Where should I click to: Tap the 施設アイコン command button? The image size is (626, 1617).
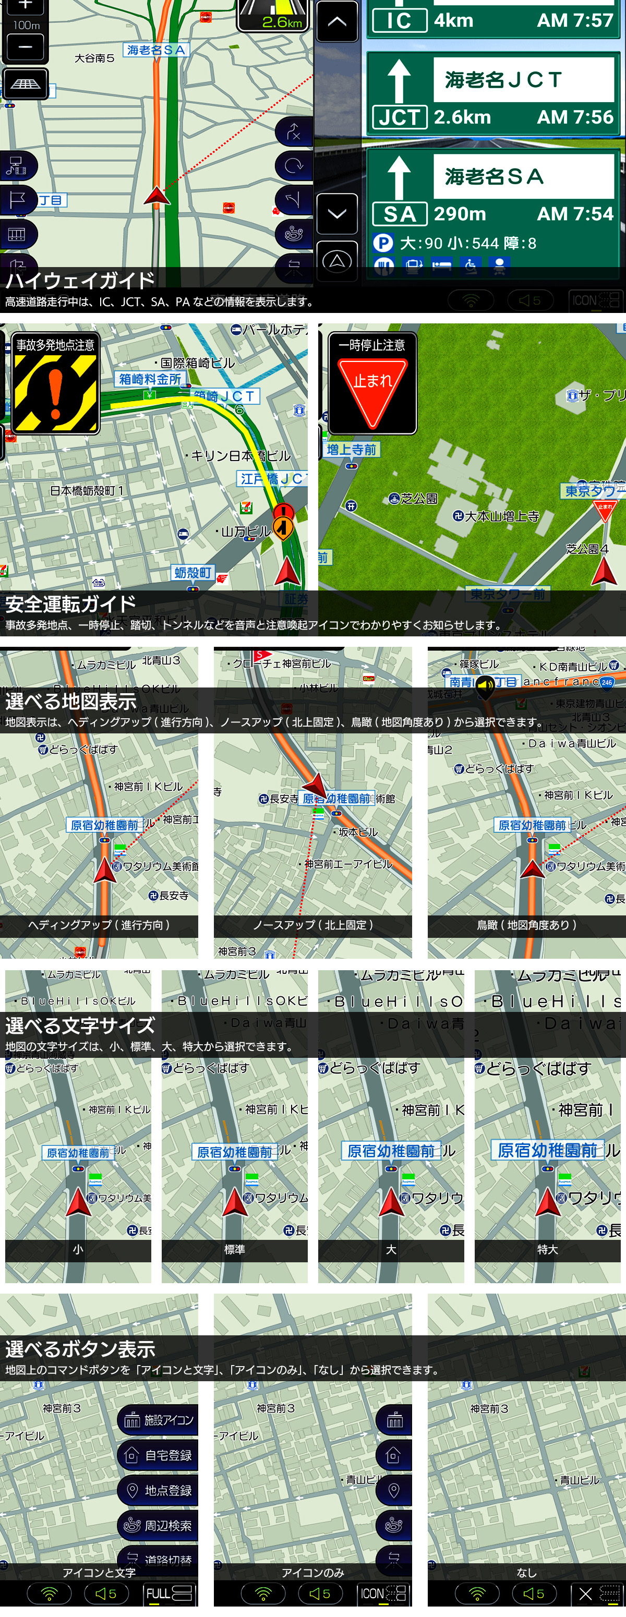coord(158,1420)
